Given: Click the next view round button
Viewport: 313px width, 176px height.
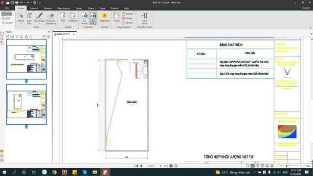Looking at the screenshot, I should (x=176, y=166).
